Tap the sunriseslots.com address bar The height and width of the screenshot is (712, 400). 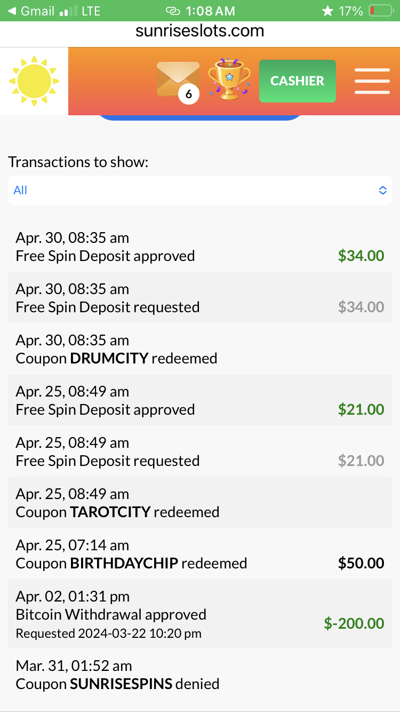(200, 31)
